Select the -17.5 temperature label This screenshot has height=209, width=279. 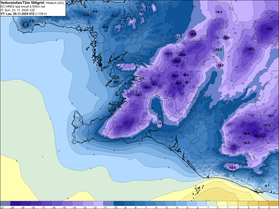[267, 125]
